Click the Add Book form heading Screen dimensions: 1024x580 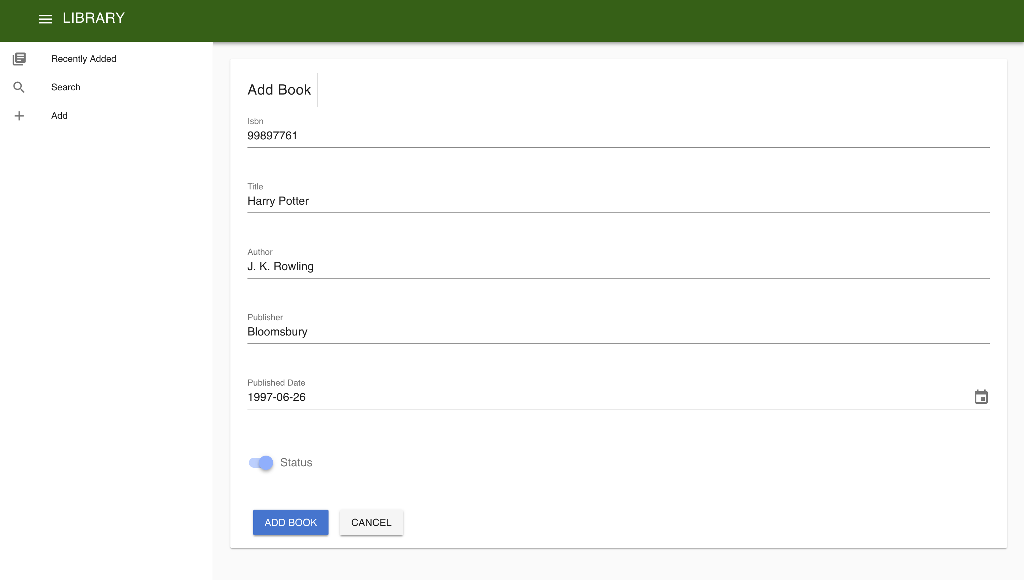click(279, 90)
